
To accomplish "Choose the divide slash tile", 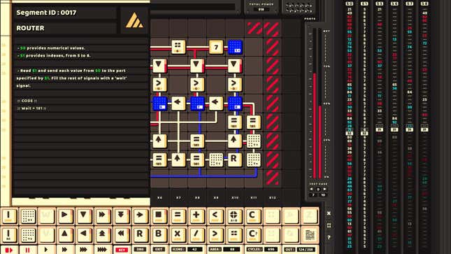I will click(196, 234).
